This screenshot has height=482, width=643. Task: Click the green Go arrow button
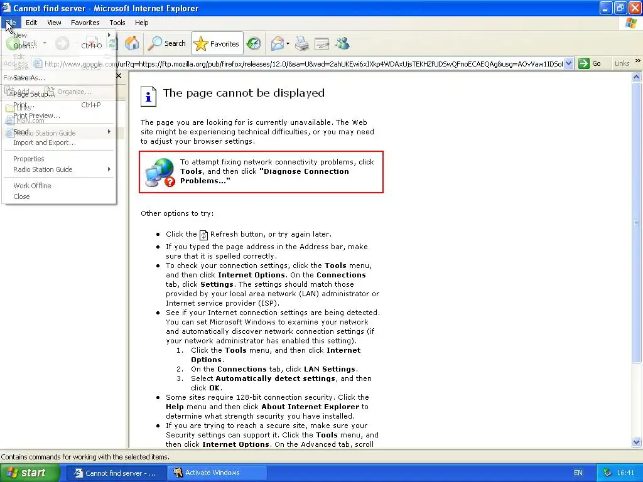click(x=590, y=63)
